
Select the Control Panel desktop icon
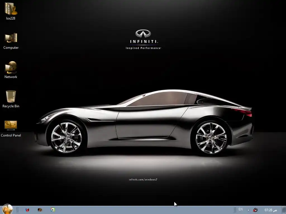11,125
